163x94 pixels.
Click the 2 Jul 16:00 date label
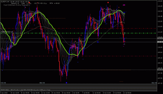[76, 93]
